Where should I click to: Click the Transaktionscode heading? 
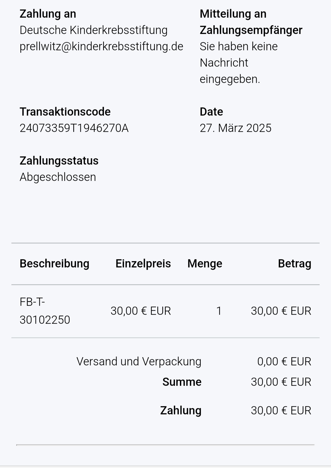pyautogui.click(x=65, y=112)
